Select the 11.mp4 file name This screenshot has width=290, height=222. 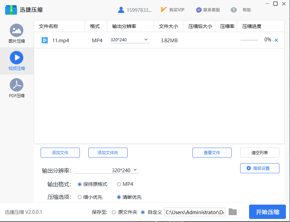point(60,41)
